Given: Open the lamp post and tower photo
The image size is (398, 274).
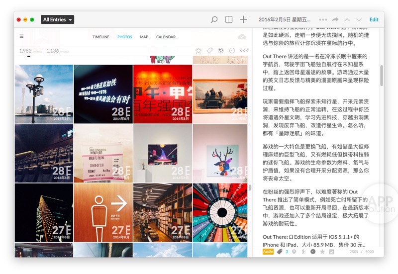Looking at the screenshot, I should pos(44,94).
